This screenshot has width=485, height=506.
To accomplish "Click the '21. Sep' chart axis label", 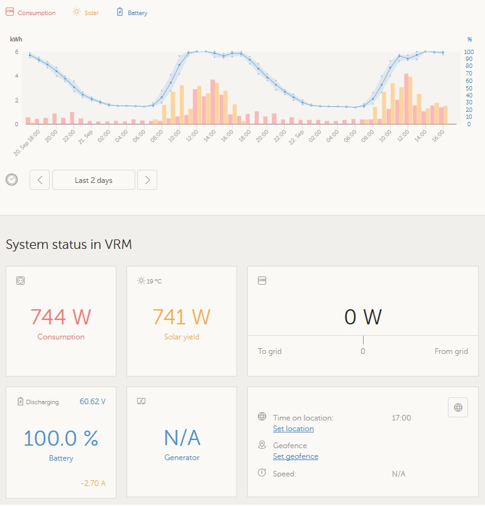I will (x=86, y=137).
